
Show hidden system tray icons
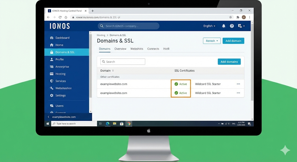tap(219, 123)
